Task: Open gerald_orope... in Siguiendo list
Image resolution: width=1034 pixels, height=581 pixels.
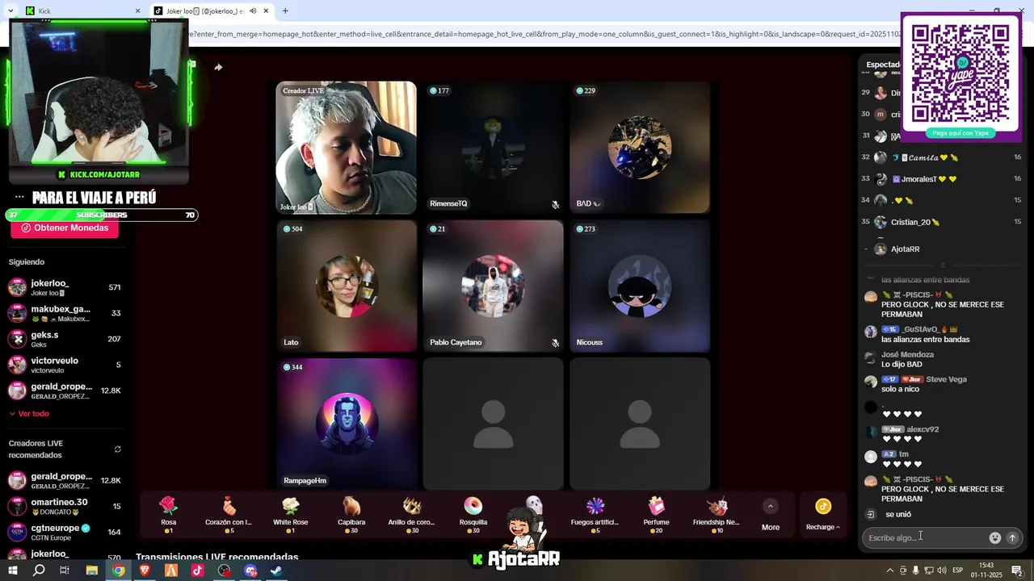Action: [65, 391]
